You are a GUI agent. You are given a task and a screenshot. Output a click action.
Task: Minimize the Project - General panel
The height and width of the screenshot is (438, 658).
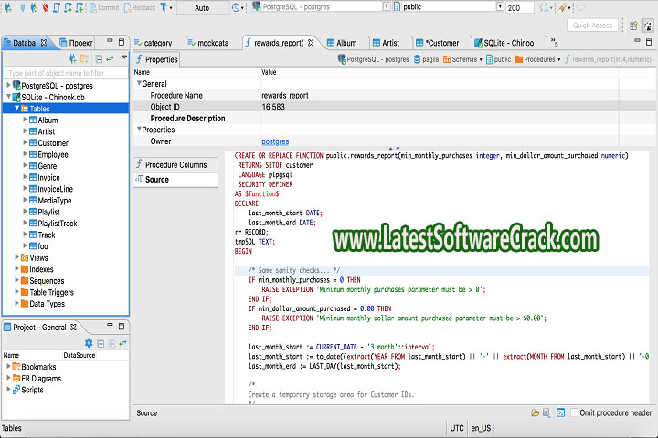(110, 327)
